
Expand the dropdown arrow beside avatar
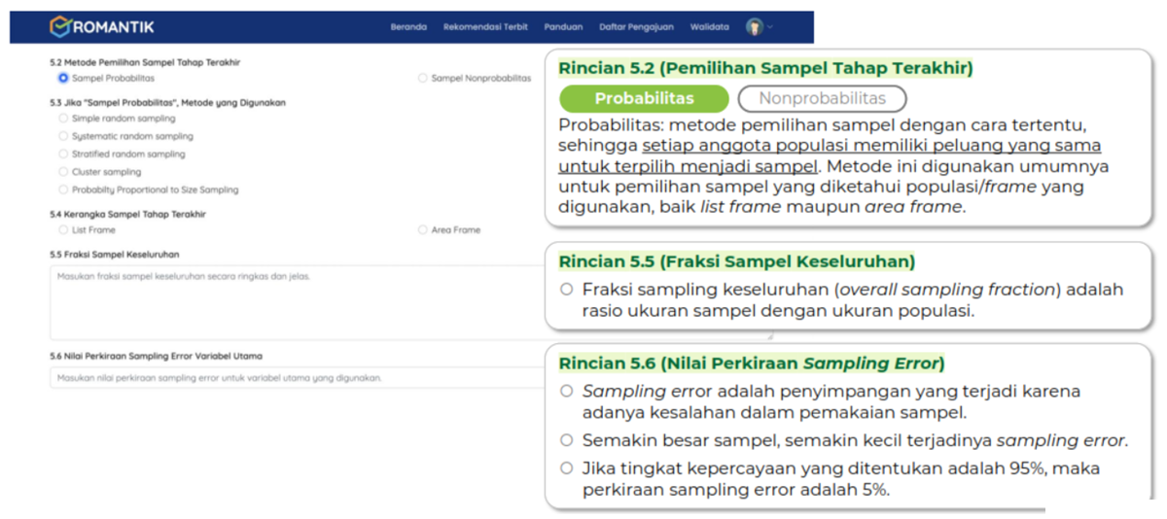click(770, 27)
